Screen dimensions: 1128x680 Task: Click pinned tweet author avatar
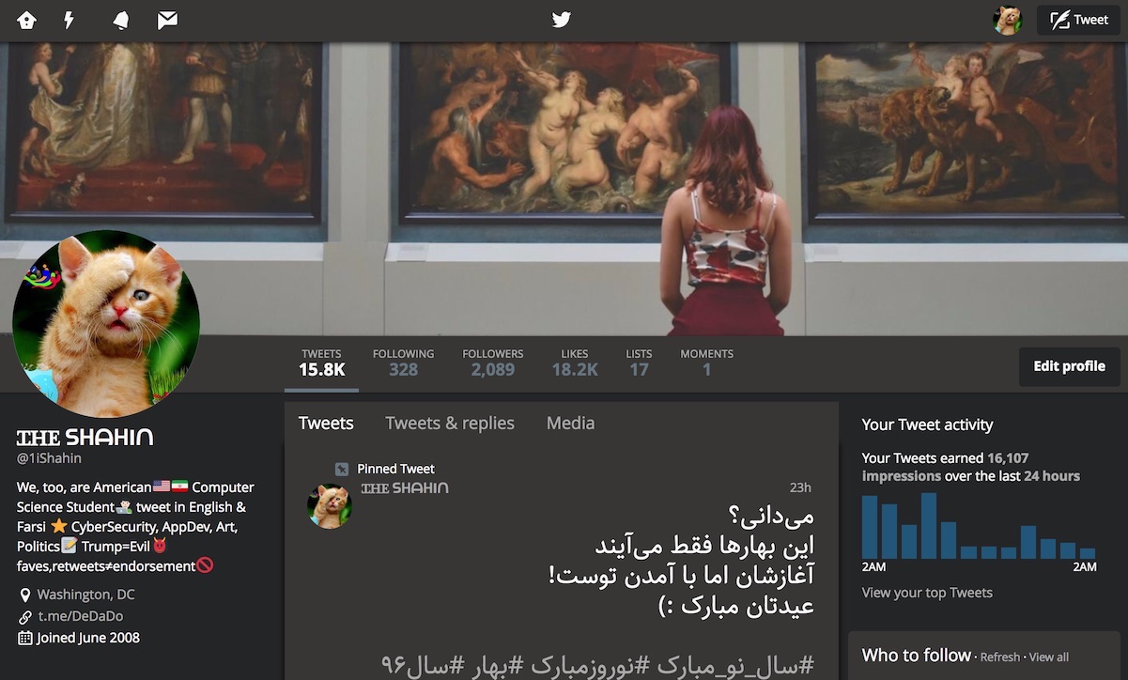[329, 506]
